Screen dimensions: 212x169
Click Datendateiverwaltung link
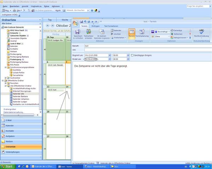[14, 112]
